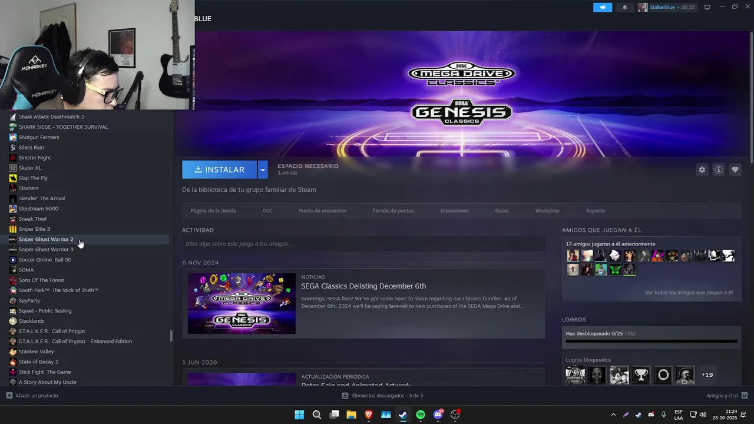Open Spotify from taskbar
This screenshot has height=424, width=754.
point(421,415)
